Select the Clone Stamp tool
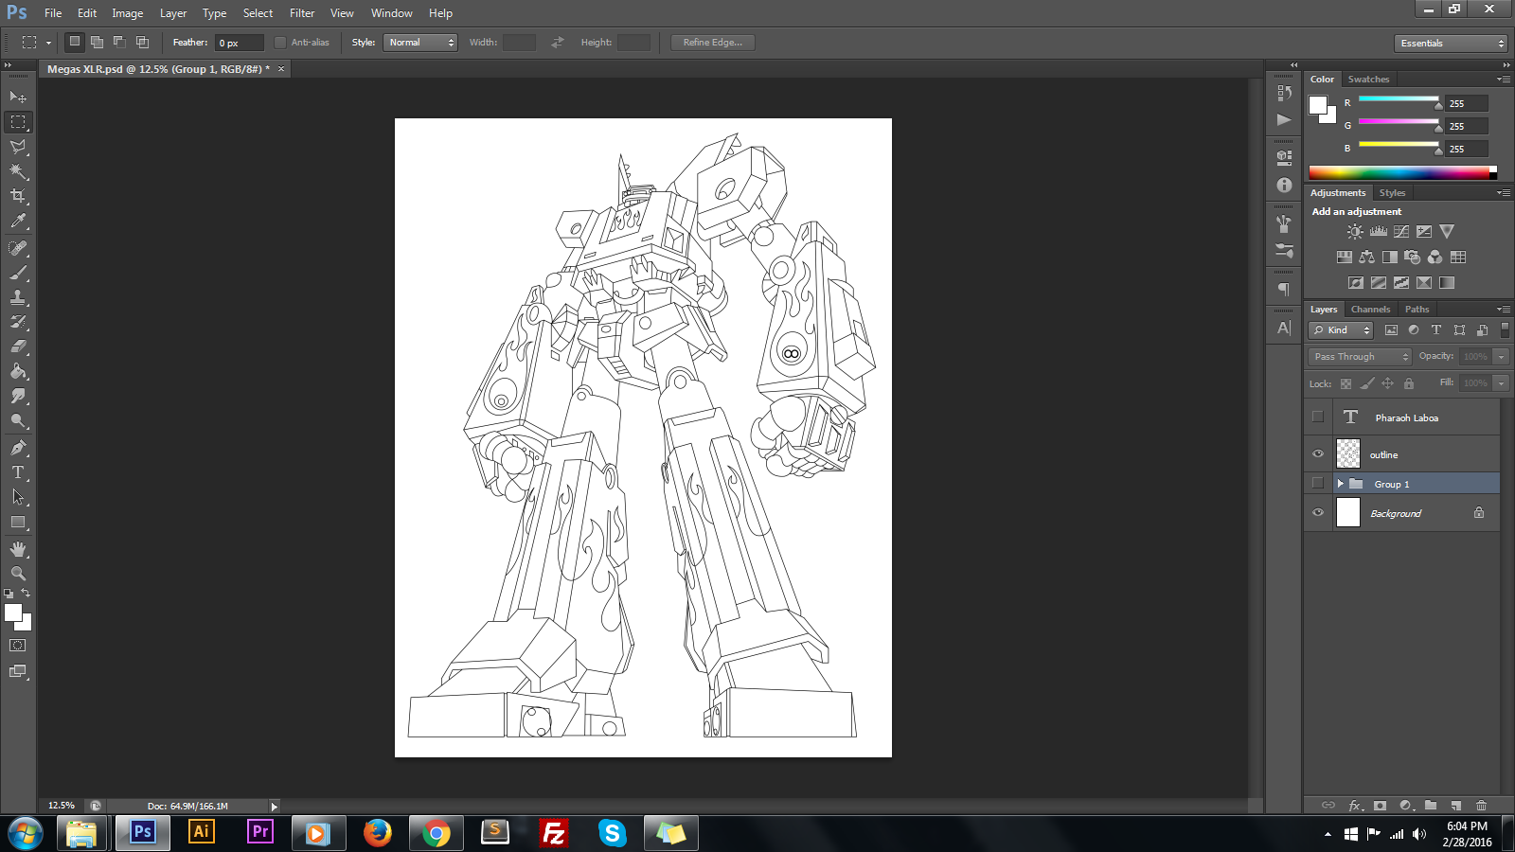Screen dimensions: 1515x852 tap(18, 297)
